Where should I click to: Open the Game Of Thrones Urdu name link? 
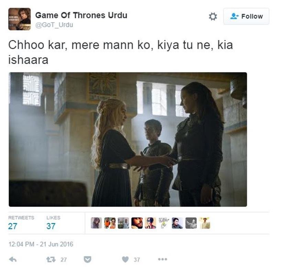coord(81,15)
